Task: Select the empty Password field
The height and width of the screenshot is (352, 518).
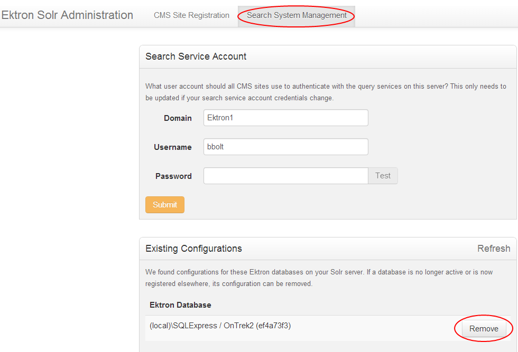Action: 285,176
